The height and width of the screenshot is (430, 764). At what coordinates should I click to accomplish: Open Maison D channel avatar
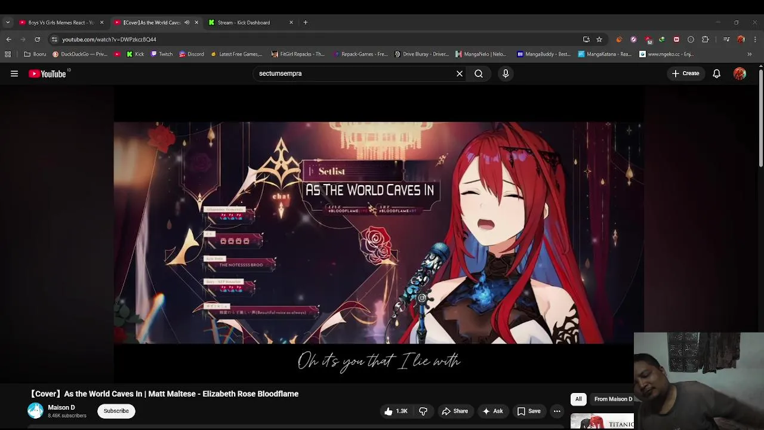[35, 411]
